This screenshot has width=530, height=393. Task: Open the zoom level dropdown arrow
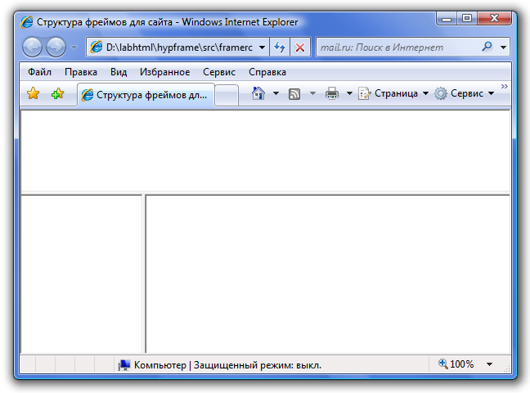tap(489, 364)
